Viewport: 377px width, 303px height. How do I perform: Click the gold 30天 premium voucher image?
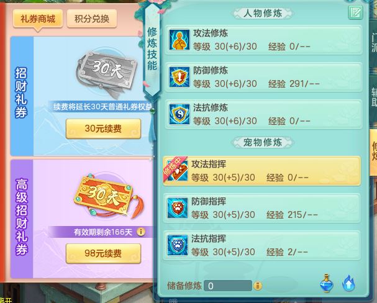(x=108, y=197)
